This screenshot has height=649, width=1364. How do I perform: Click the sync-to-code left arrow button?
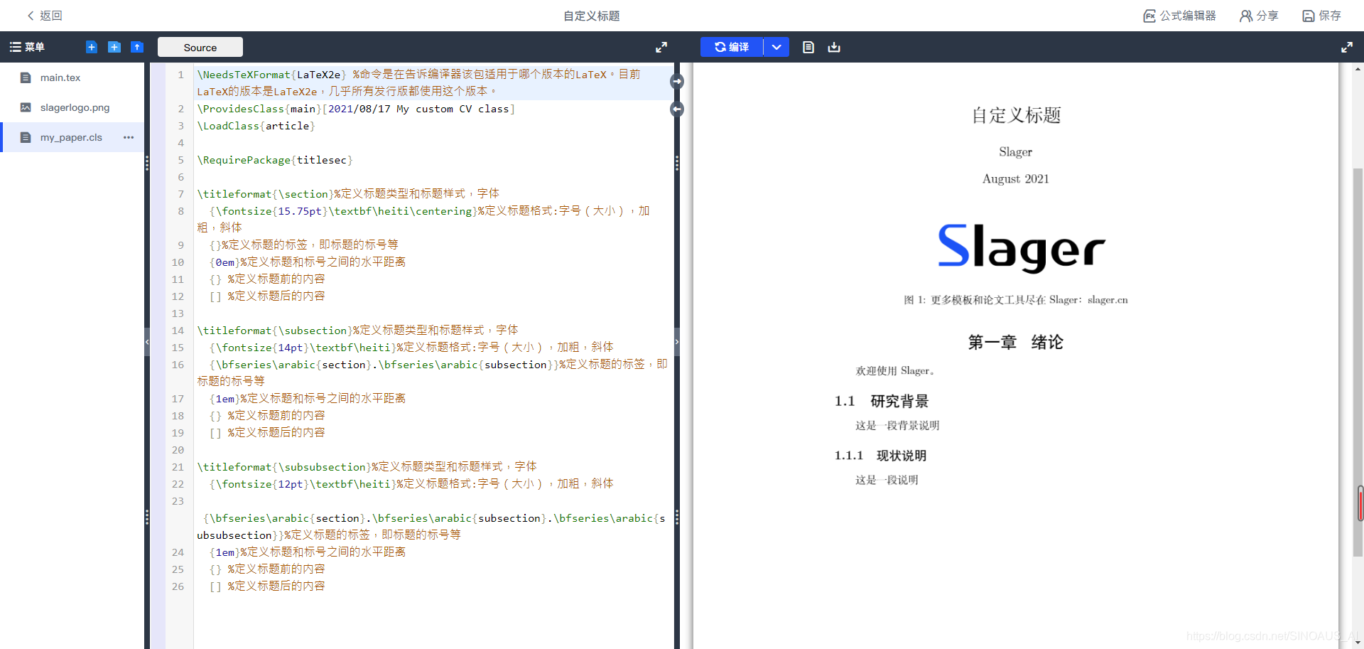click(677, 109)
